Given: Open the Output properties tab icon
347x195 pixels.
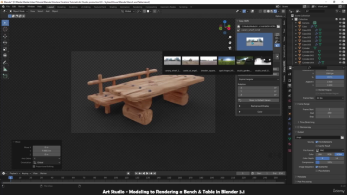Looking at the screenshot, I should (290, 86).
